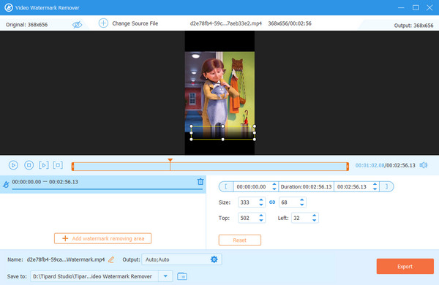
Task: Set start point with left bracket button
Action: (226, 186)
